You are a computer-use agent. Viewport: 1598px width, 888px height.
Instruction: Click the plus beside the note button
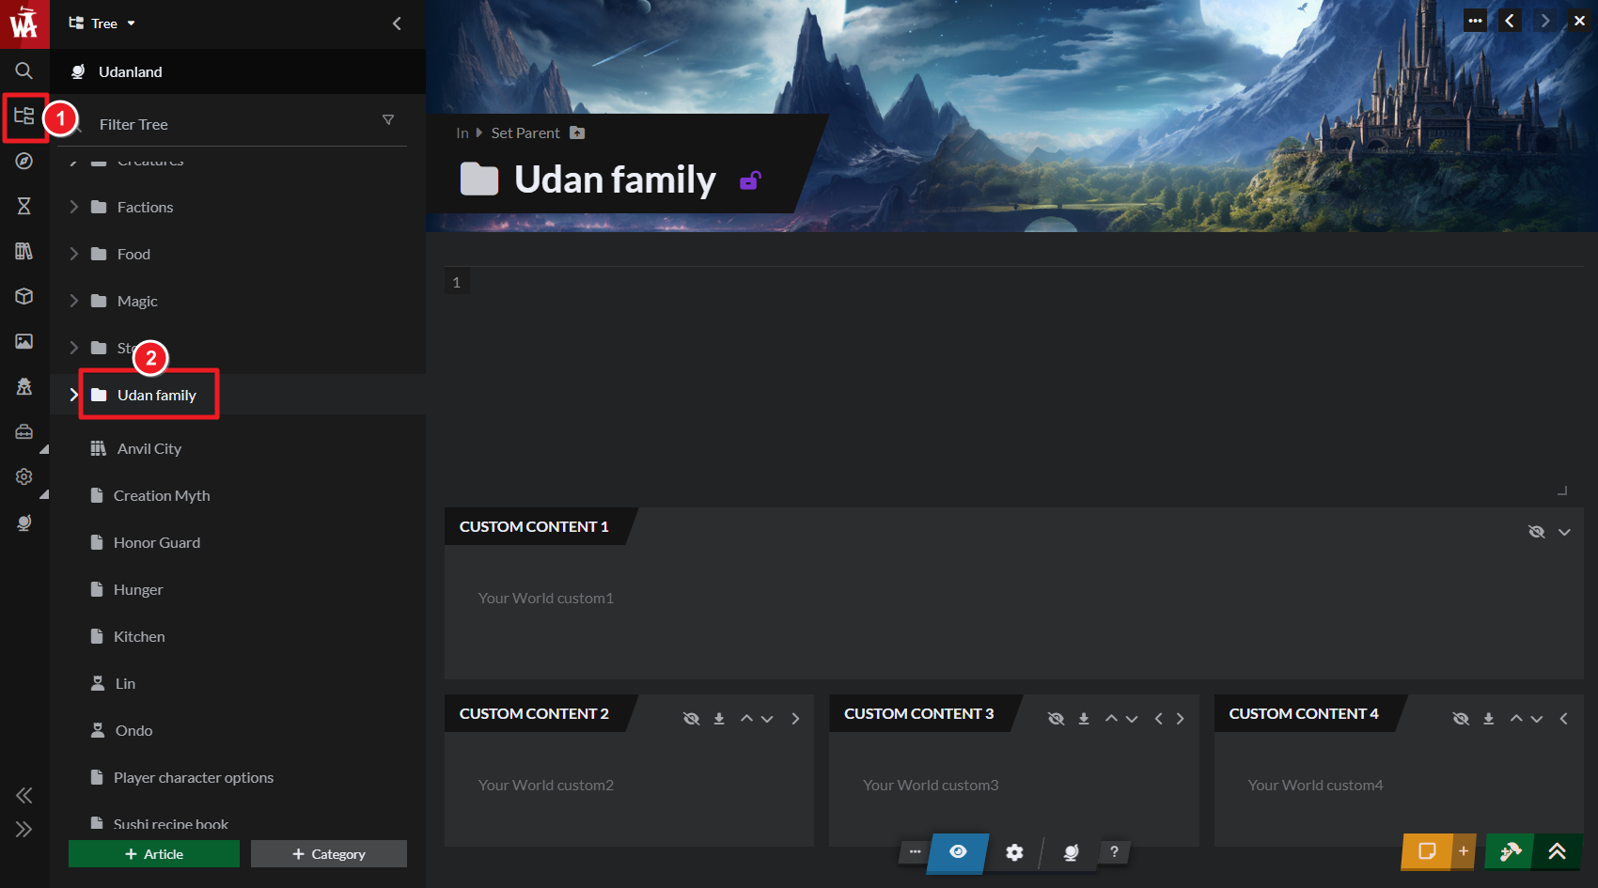tap(1464, 851)
